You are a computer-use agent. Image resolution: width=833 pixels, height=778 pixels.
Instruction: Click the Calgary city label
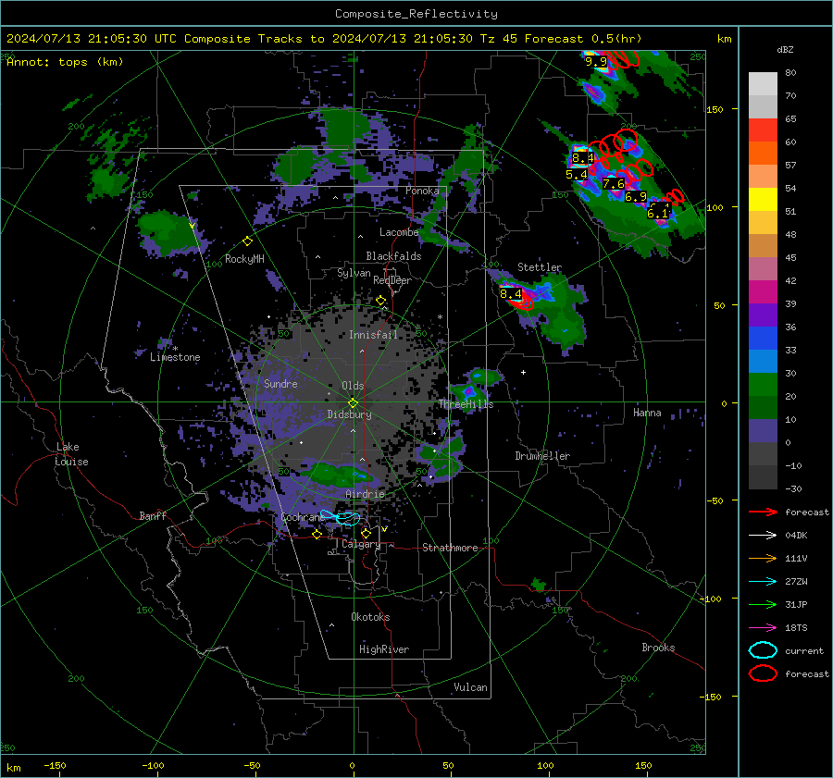click(x=361, y=544)
